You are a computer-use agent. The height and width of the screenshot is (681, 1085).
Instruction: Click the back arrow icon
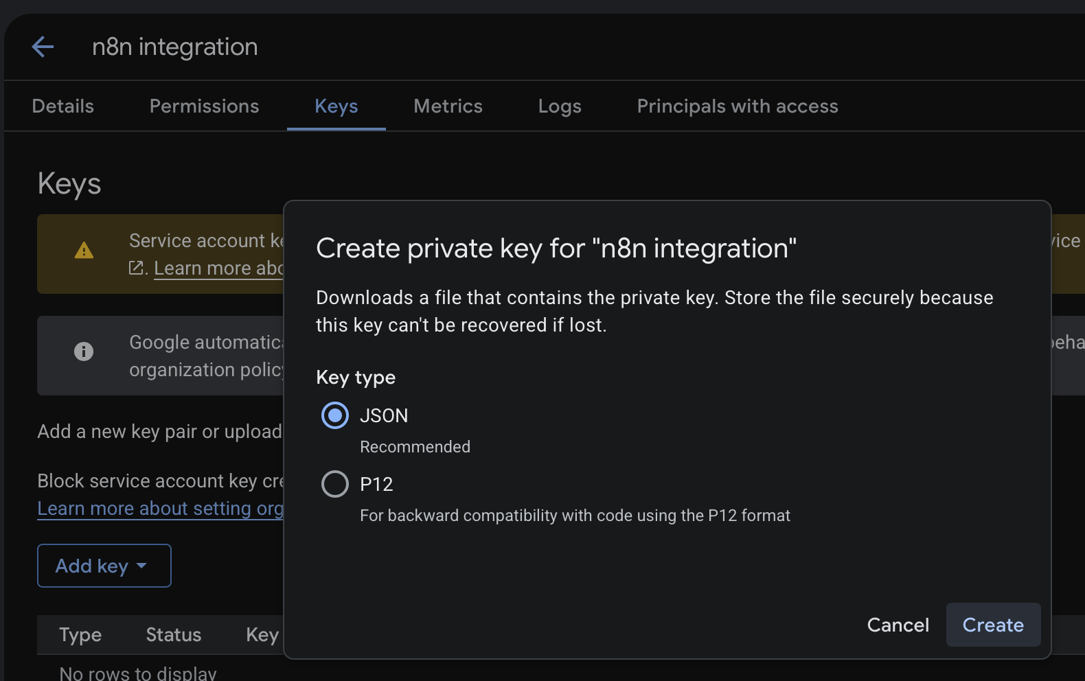point(43,47)
